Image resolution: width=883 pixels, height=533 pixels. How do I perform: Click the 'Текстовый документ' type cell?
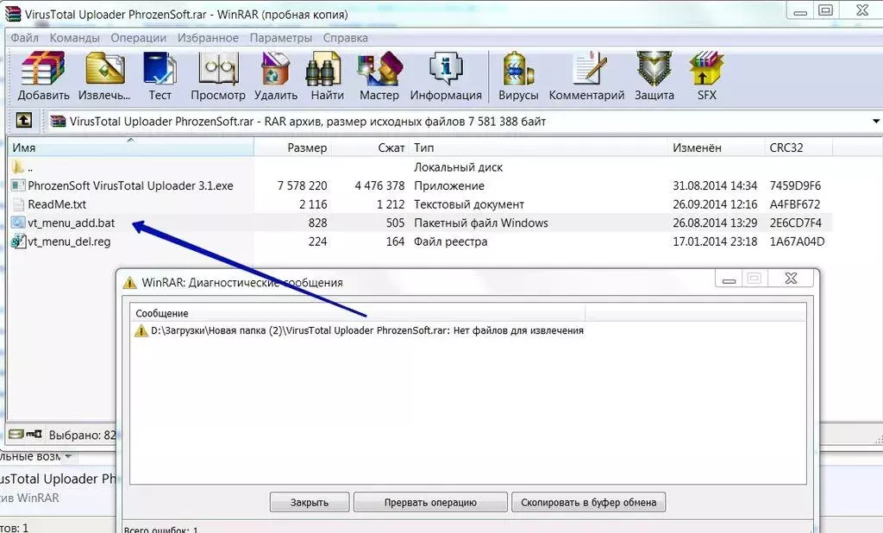(468, 204)
